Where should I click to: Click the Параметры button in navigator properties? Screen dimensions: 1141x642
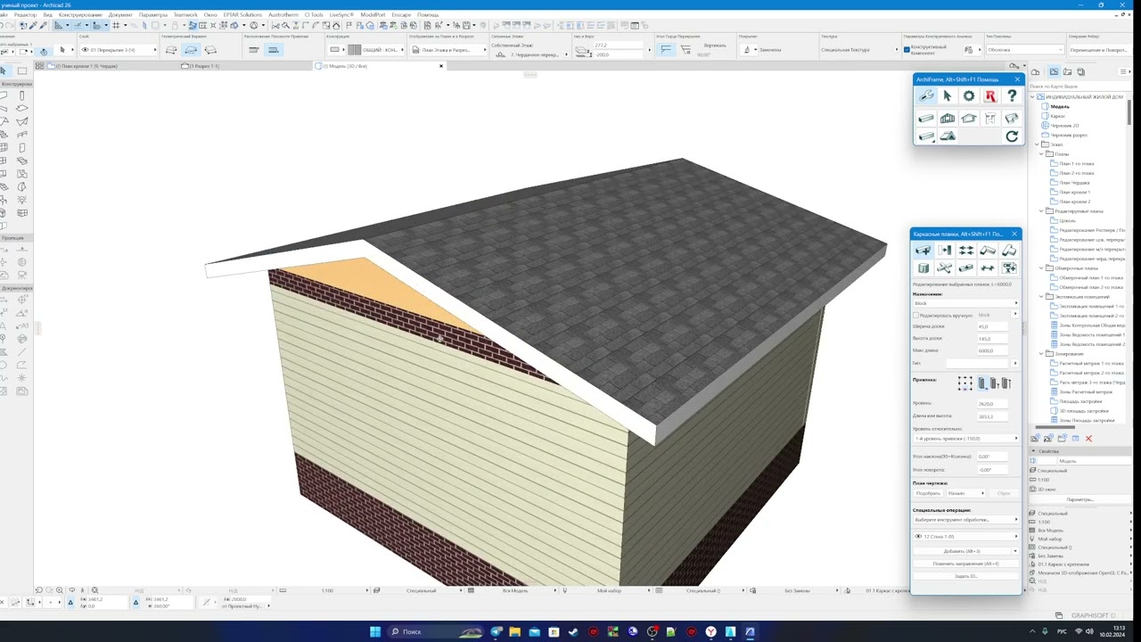click(x=1079, y=499)
